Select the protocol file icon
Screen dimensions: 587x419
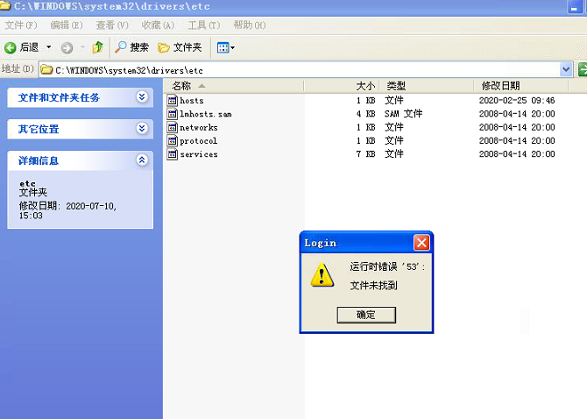(x=173, y=141)
